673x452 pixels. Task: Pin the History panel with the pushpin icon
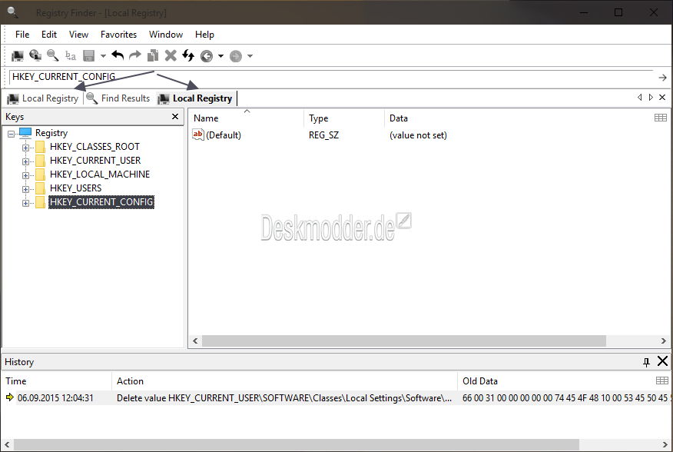point(646,362)
